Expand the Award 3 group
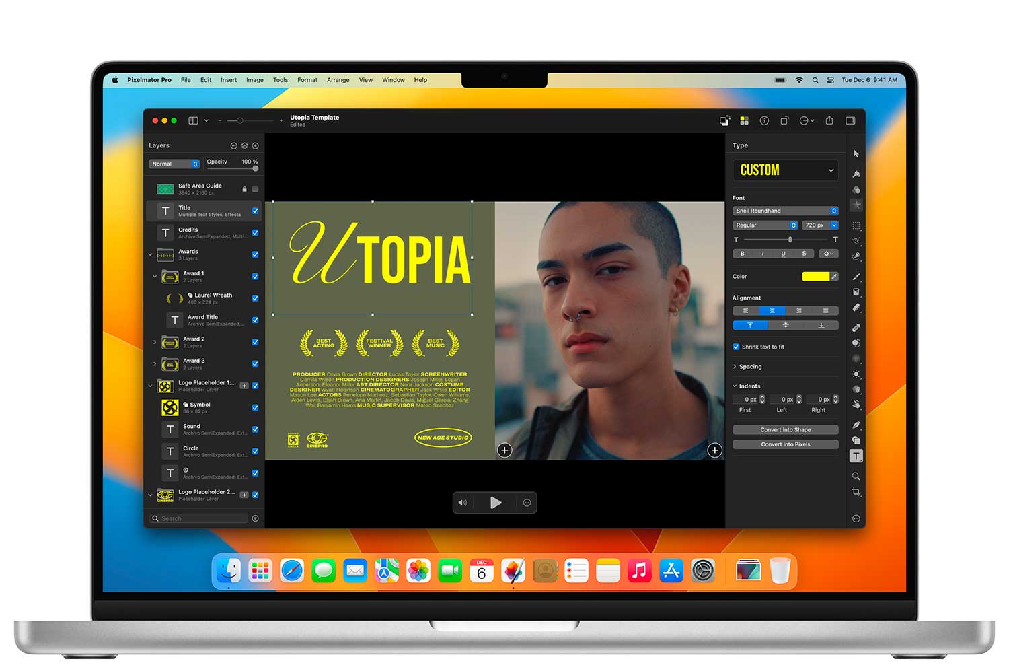The height and width of the screenshot is (665, 1009). coord(155,364)
